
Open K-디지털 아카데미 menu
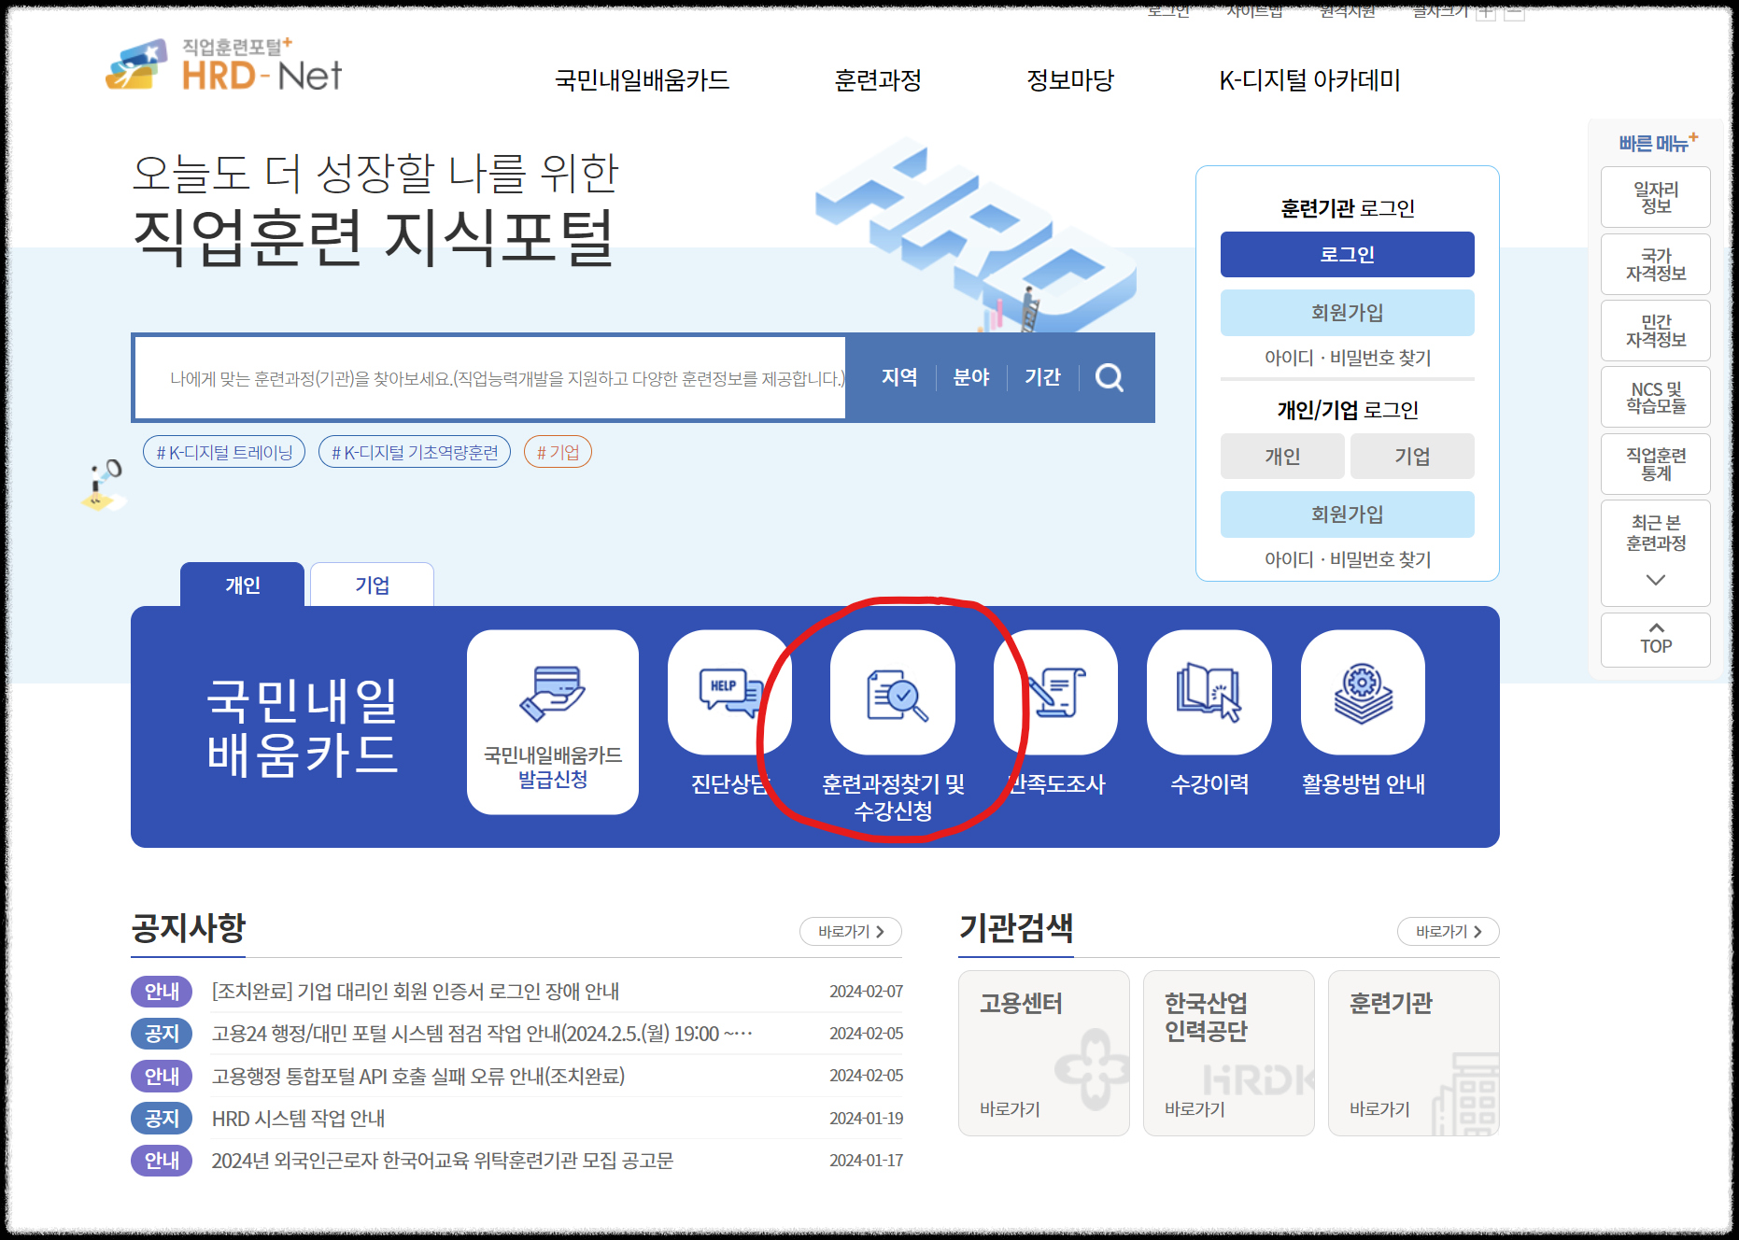point(1309,80)
